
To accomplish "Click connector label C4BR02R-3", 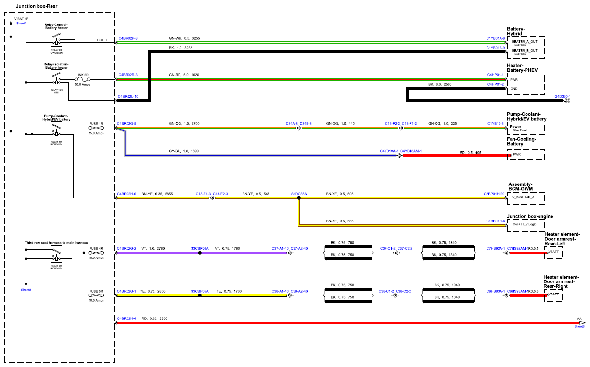I will click(x=128, y=75).
